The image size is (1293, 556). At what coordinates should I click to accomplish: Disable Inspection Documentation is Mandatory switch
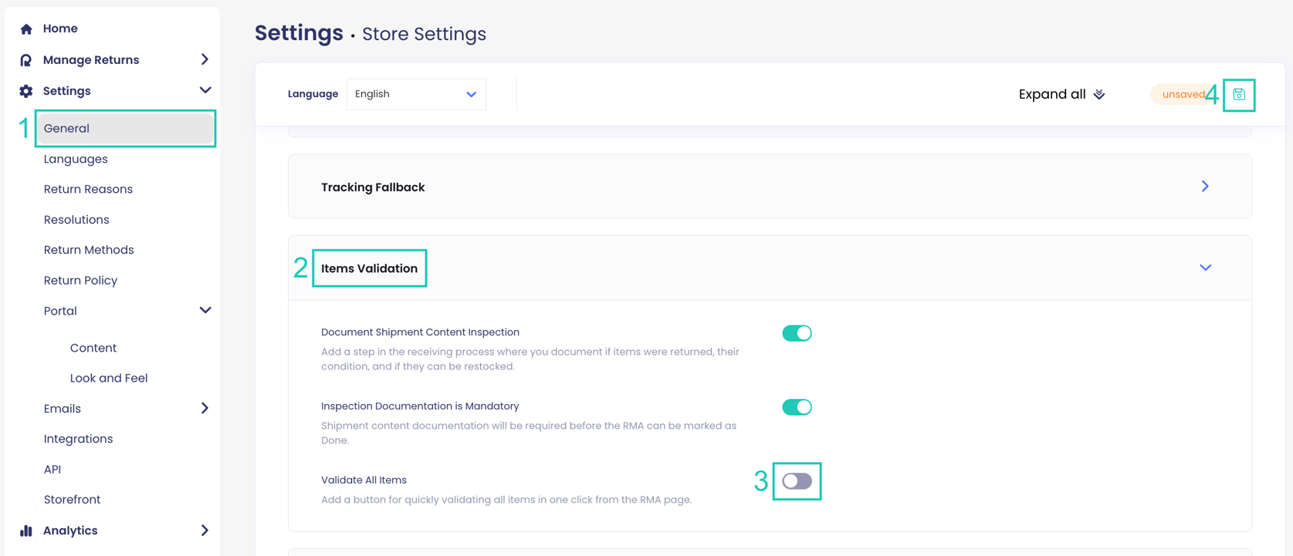tap(797, 407)
